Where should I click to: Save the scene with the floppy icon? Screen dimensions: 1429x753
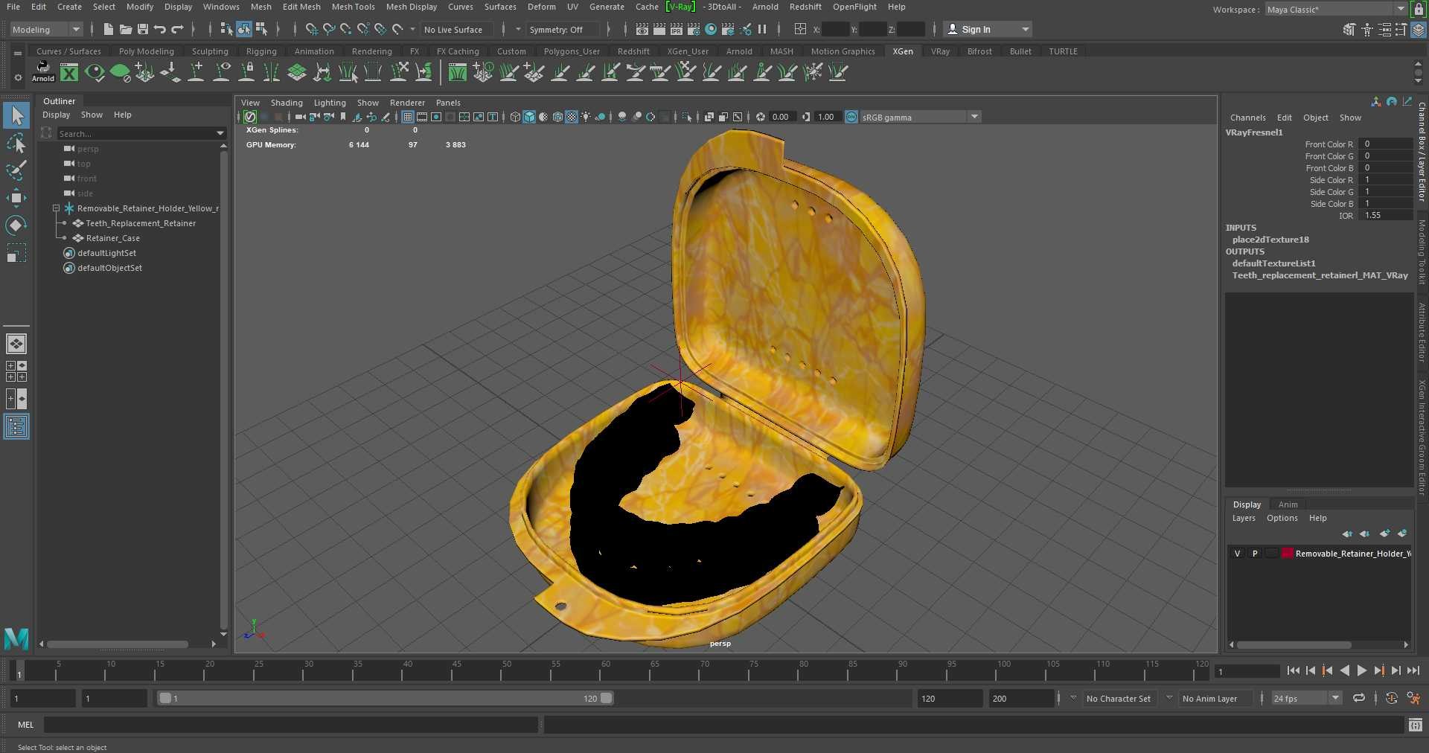(143, 29)
